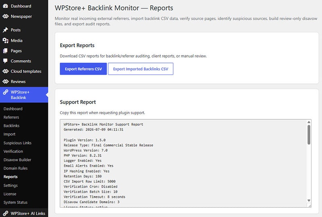Click the Reviews diamond icon
322x217 pixels.
point(5,81)
